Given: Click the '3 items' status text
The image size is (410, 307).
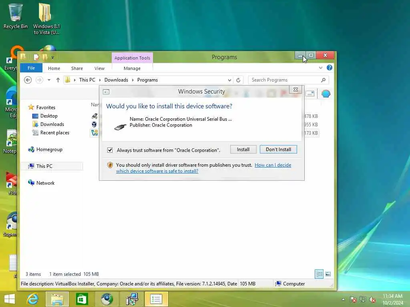Looking at the screenshot, I should (33, 274).
